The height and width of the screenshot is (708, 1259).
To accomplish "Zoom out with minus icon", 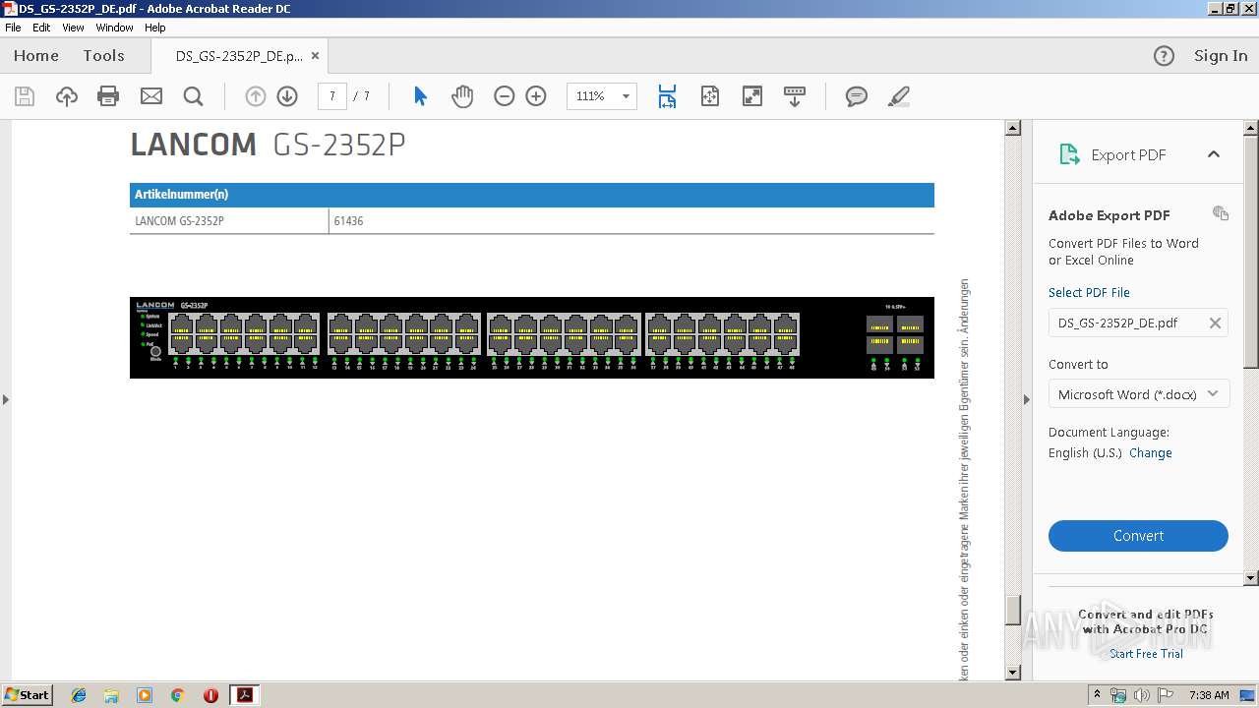I will click(x=505, y=96).
